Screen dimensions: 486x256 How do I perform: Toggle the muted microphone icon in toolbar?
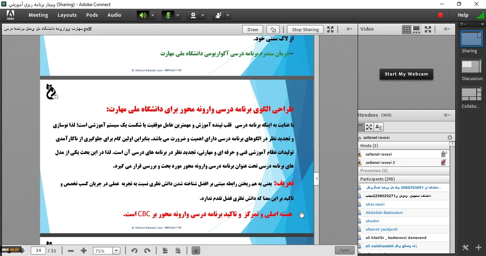[168, 15]
